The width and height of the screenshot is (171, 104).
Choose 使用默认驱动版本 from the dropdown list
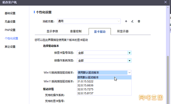[x=104, y=78]
